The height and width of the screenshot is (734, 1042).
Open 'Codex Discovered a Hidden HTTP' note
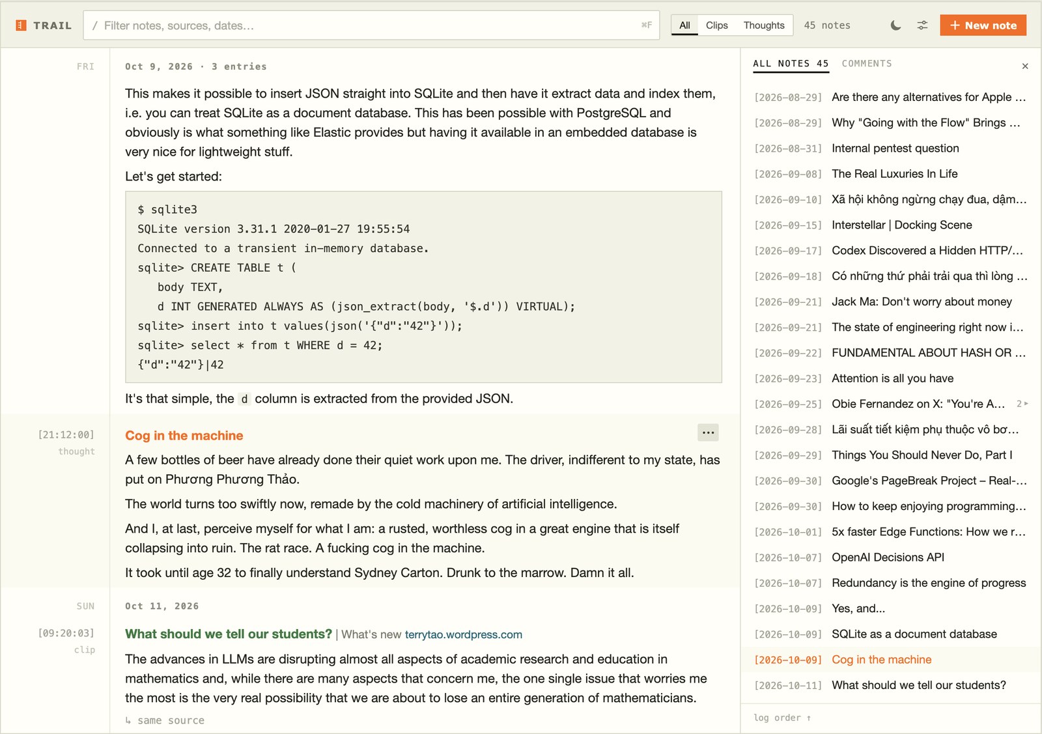(x=890, y=251)
